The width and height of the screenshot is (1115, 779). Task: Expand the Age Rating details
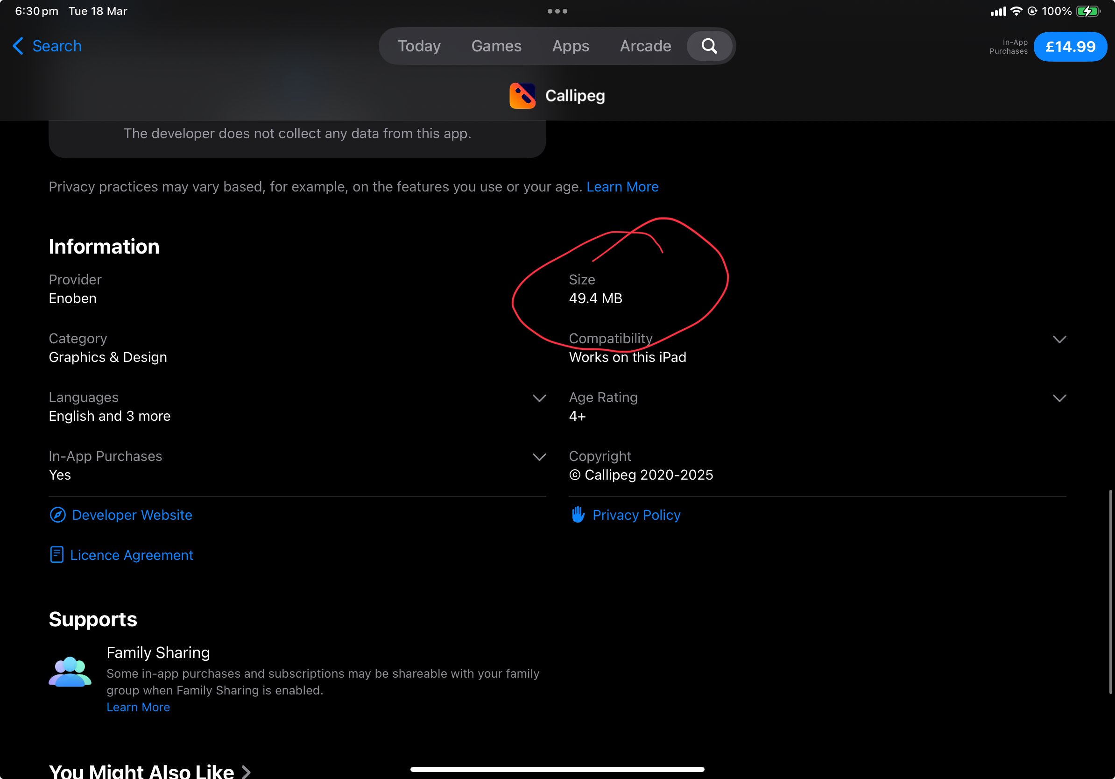point(1059,398)
